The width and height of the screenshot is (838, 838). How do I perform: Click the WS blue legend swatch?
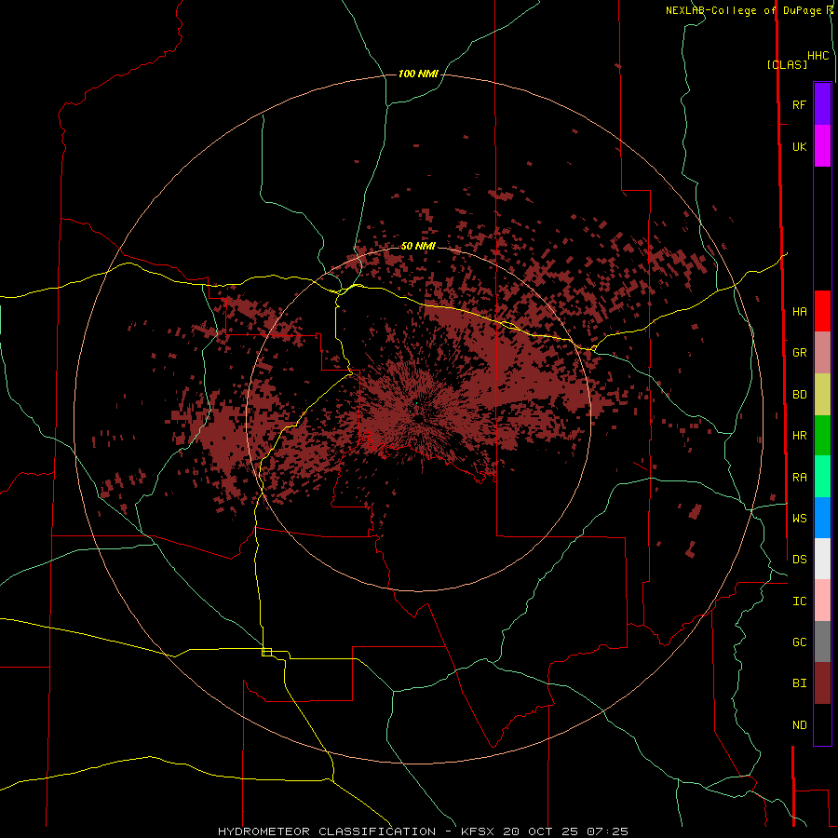tap(822, 518)
